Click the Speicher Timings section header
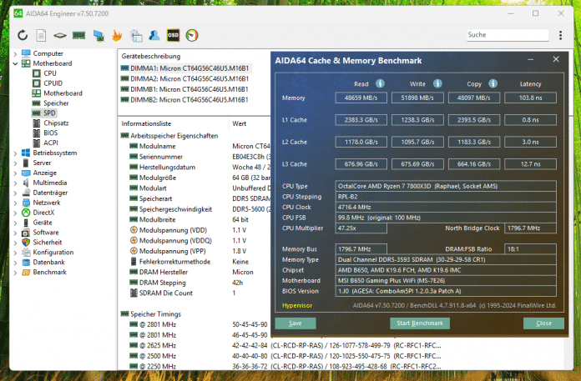 click(155, 314)
